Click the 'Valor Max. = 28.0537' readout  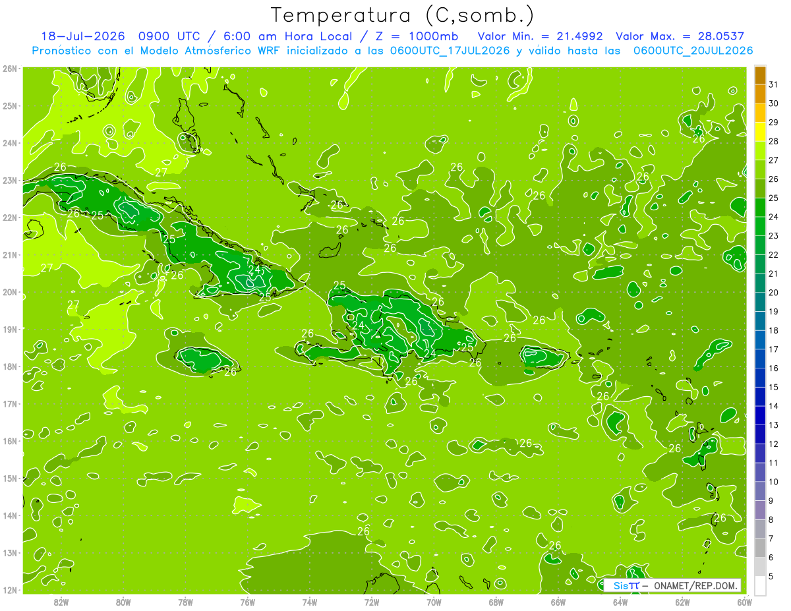point(680,36)
